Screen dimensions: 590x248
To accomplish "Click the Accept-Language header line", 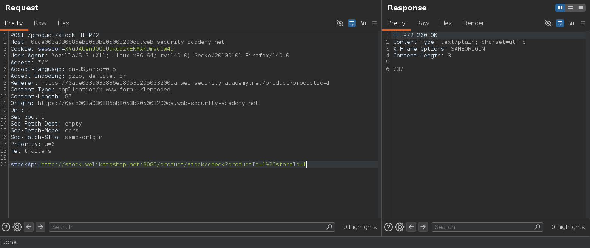I will 63,69.
